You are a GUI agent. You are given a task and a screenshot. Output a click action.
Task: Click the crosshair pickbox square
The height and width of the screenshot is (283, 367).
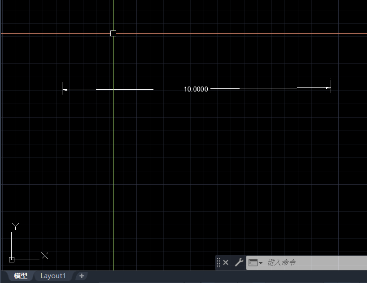click(x=113, y=33)
